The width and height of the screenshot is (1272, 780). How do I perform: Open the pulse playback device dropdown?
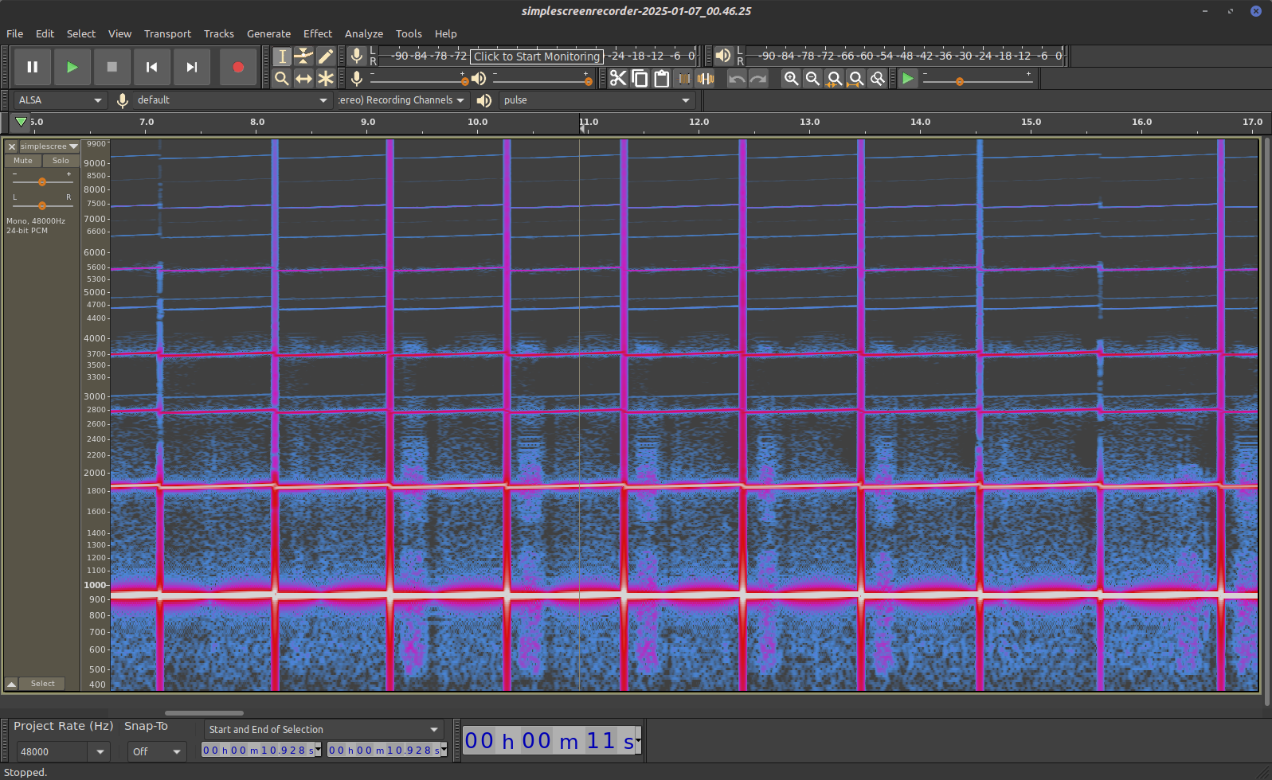(597, 100)
